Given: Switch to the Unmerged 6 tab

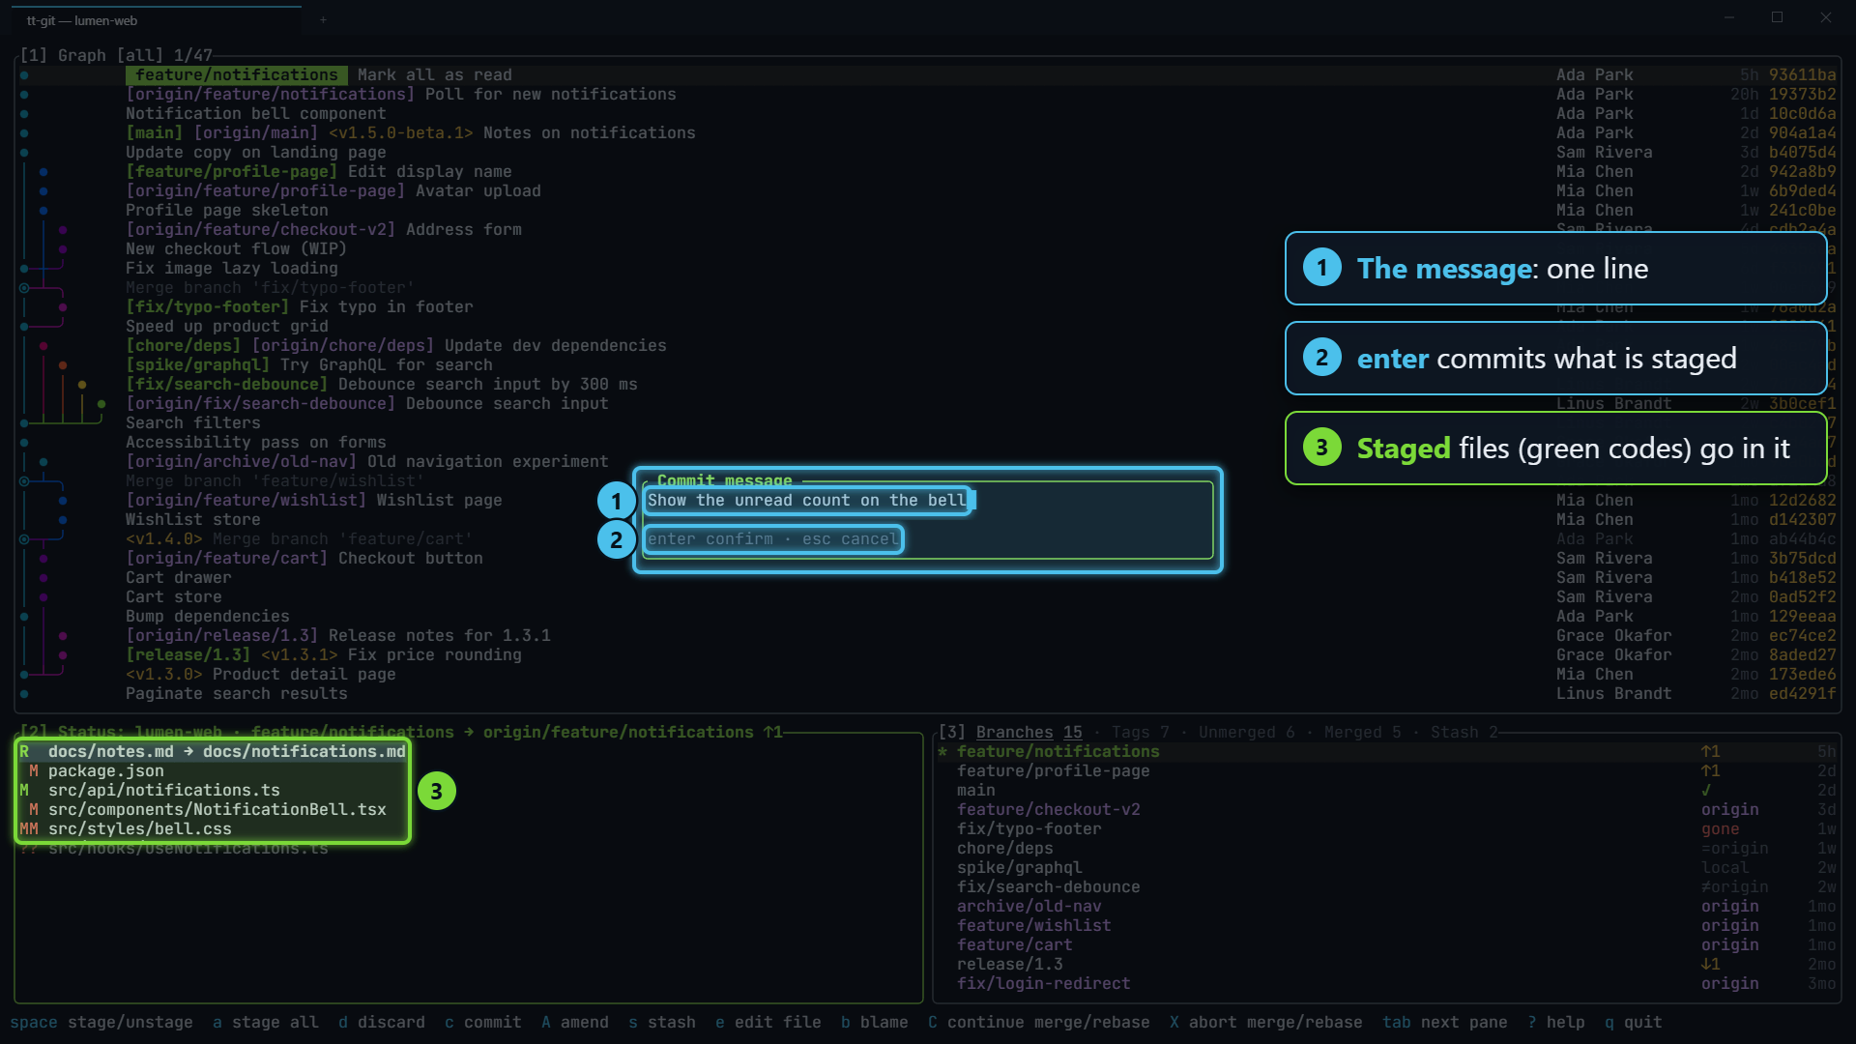Looking at the screenshot, I should [1247, 732].
